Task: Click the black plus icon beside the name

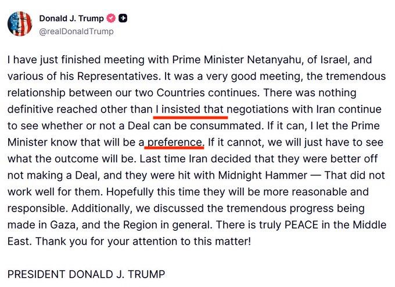Action: [123, 19]
